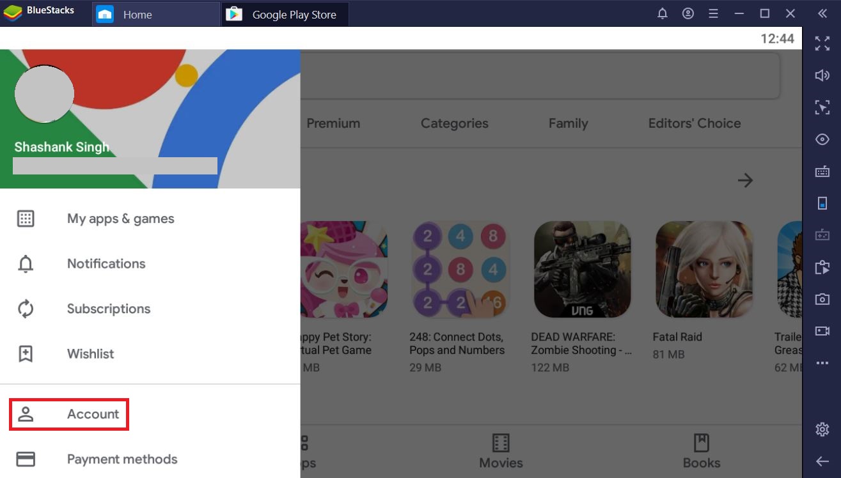This screenshot has width=841, height=478.
Task: Switch to the Home tab
Action: coord(156,14)
